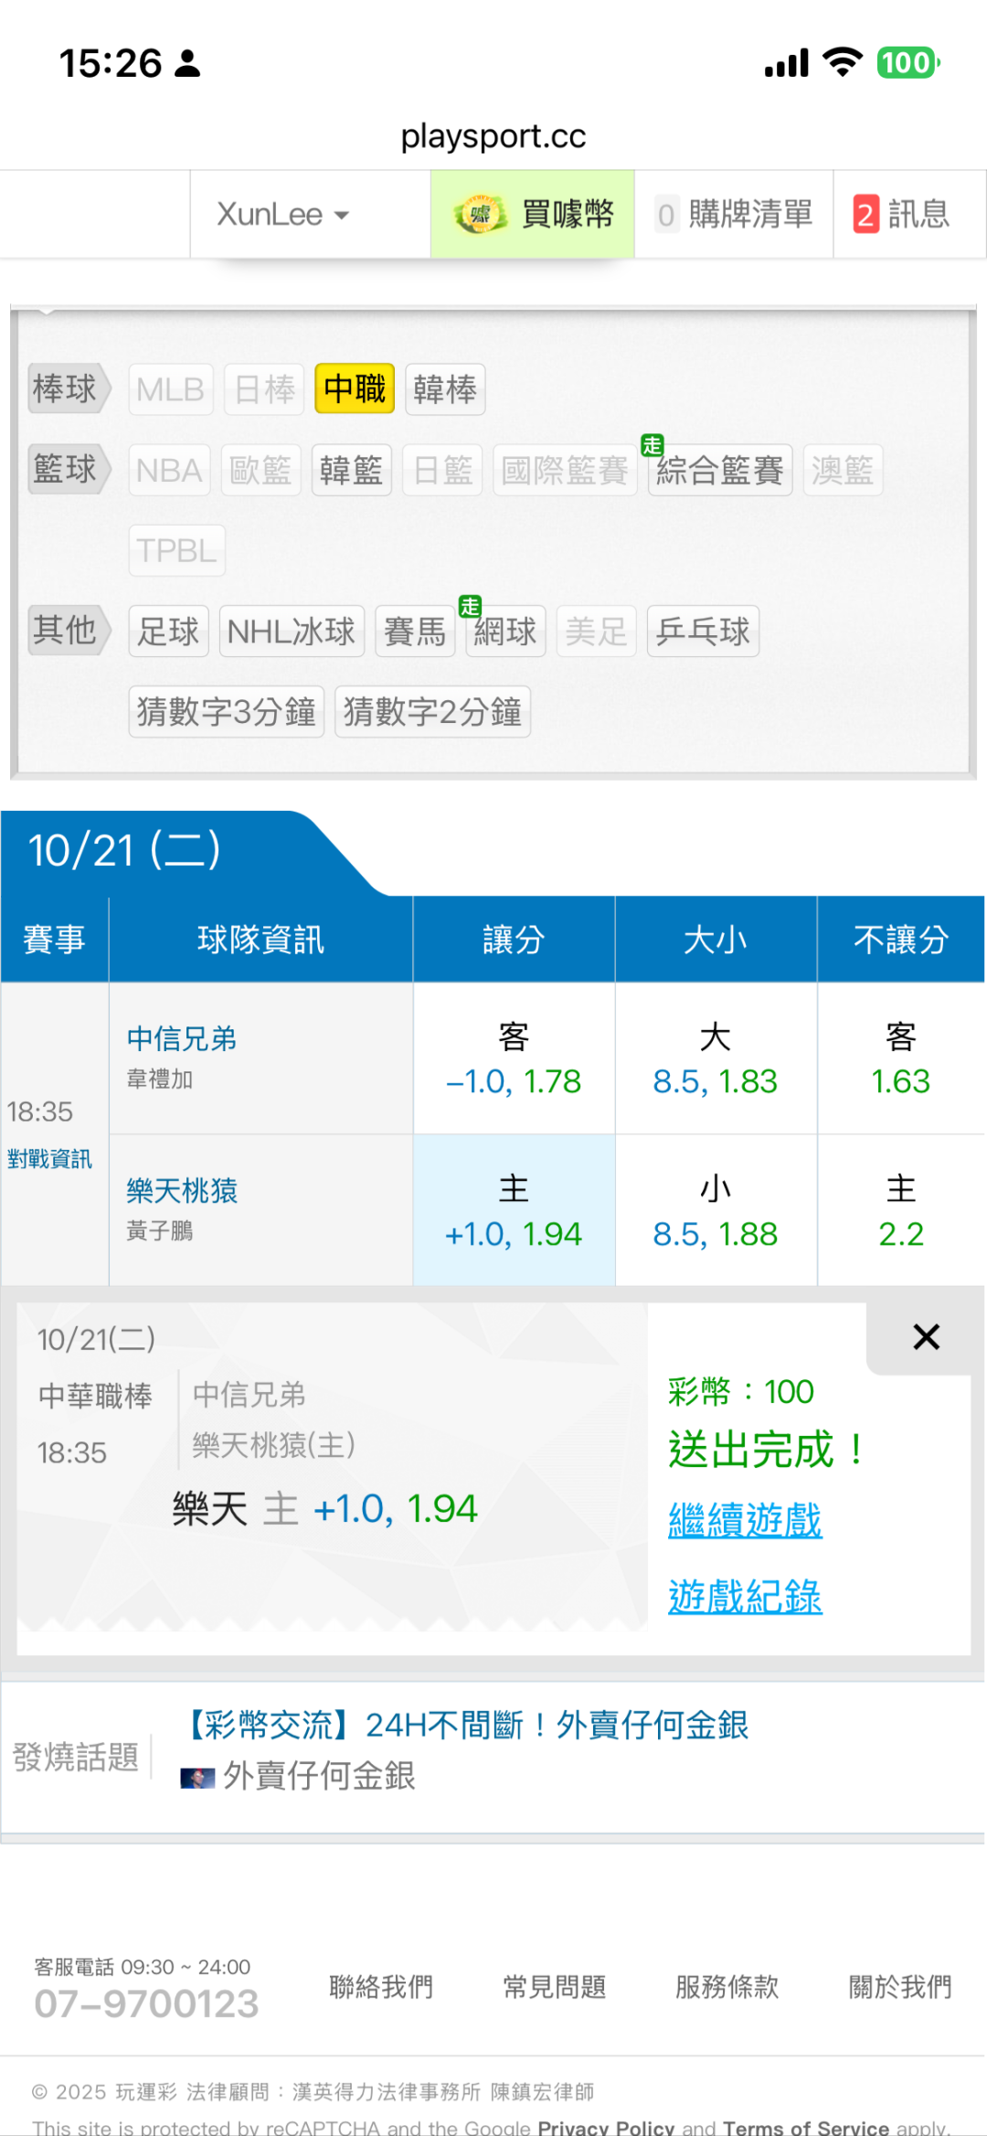Choose the 網球 sport filter
The width and height of the screenshot is (987, 2136).
[505, 632]
